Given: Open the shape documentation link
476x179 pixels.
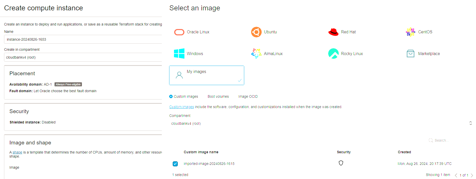Looking at the screenshot, I should pos(17,152).
